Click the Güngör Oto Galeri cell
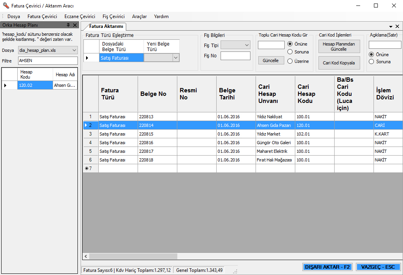The height and width of the screenshot is (275, 403). pos(275,143)
